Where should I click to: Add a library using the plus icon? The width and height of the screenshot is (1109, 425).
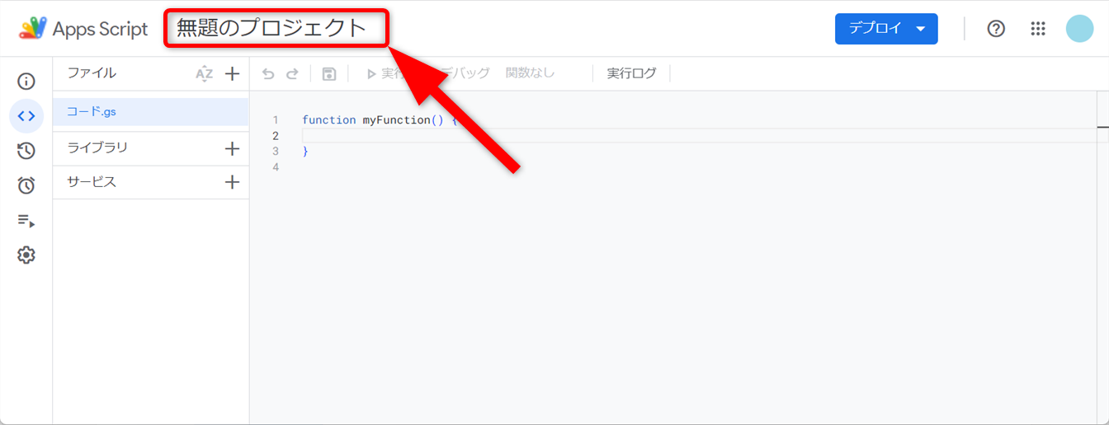point(233,149)
